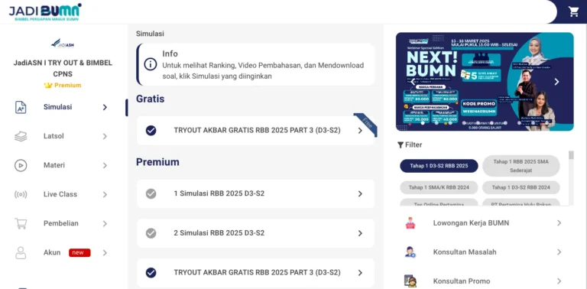The height and width of the screenshot is (289, 587).
Task: Click the Pembelian cart icon
Action: [x=21, y=223]
